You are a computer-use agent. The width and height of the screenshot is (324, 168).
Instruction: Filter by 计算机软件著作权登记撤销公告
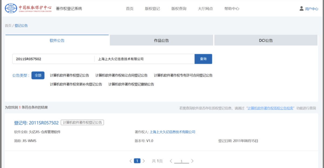(131, 84)
